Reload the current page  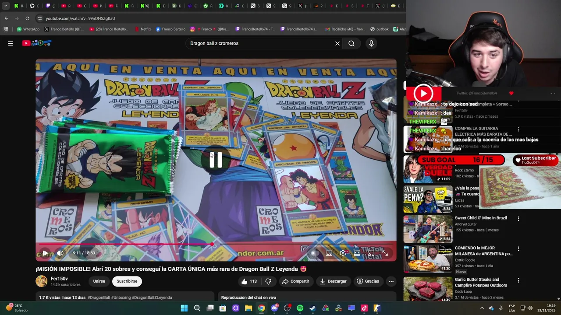point(27,18)
